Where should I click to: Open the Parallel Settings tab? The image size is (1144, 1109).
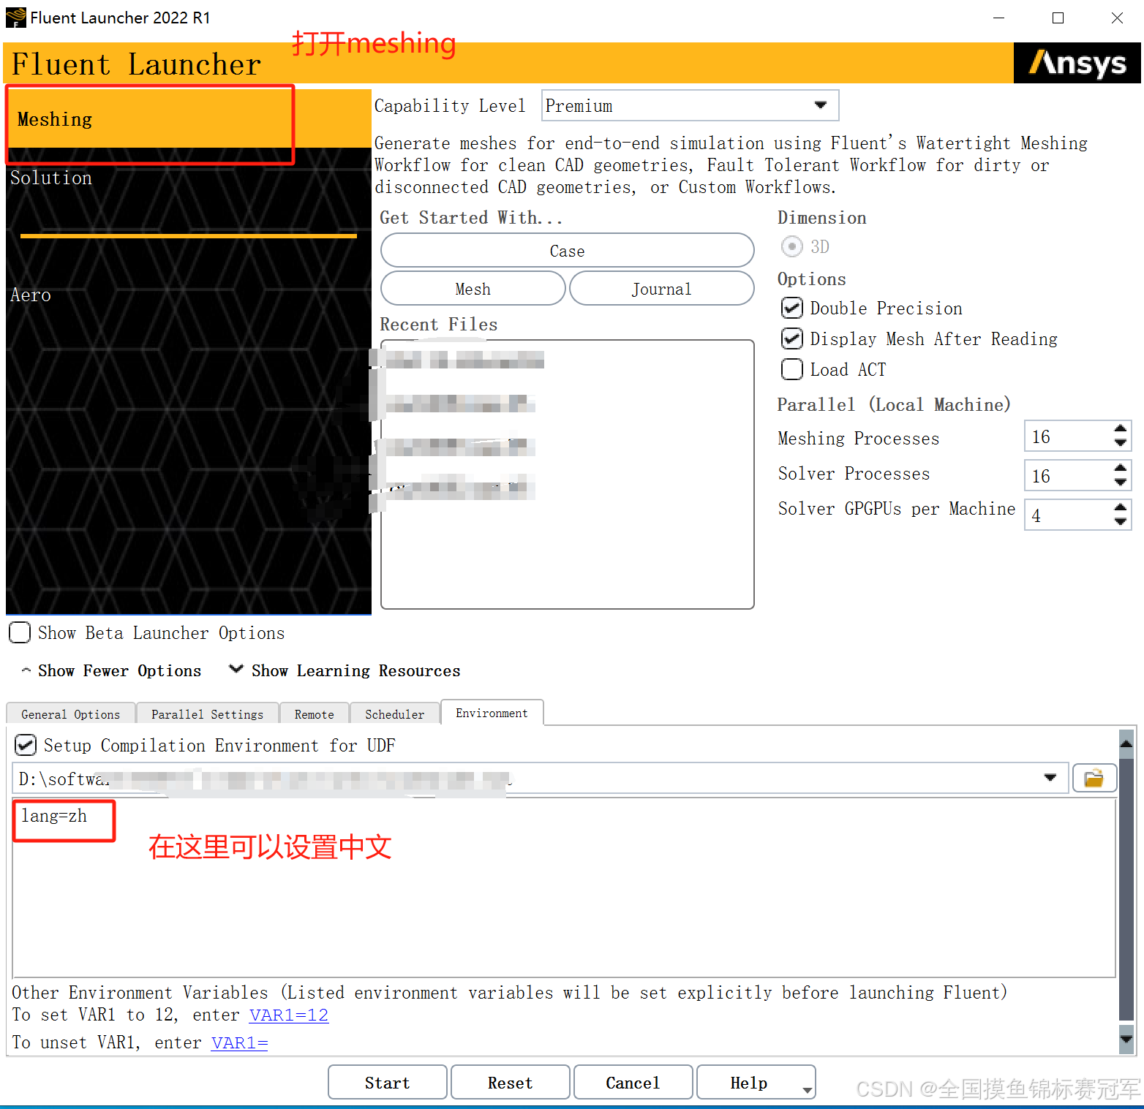[207, 714]
